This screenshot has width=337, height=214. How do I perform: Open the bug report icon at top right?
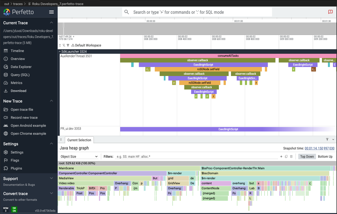point(330,12)
